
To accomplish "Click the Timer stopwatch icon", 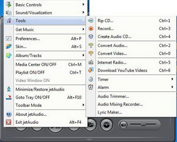I will point(91,79).
